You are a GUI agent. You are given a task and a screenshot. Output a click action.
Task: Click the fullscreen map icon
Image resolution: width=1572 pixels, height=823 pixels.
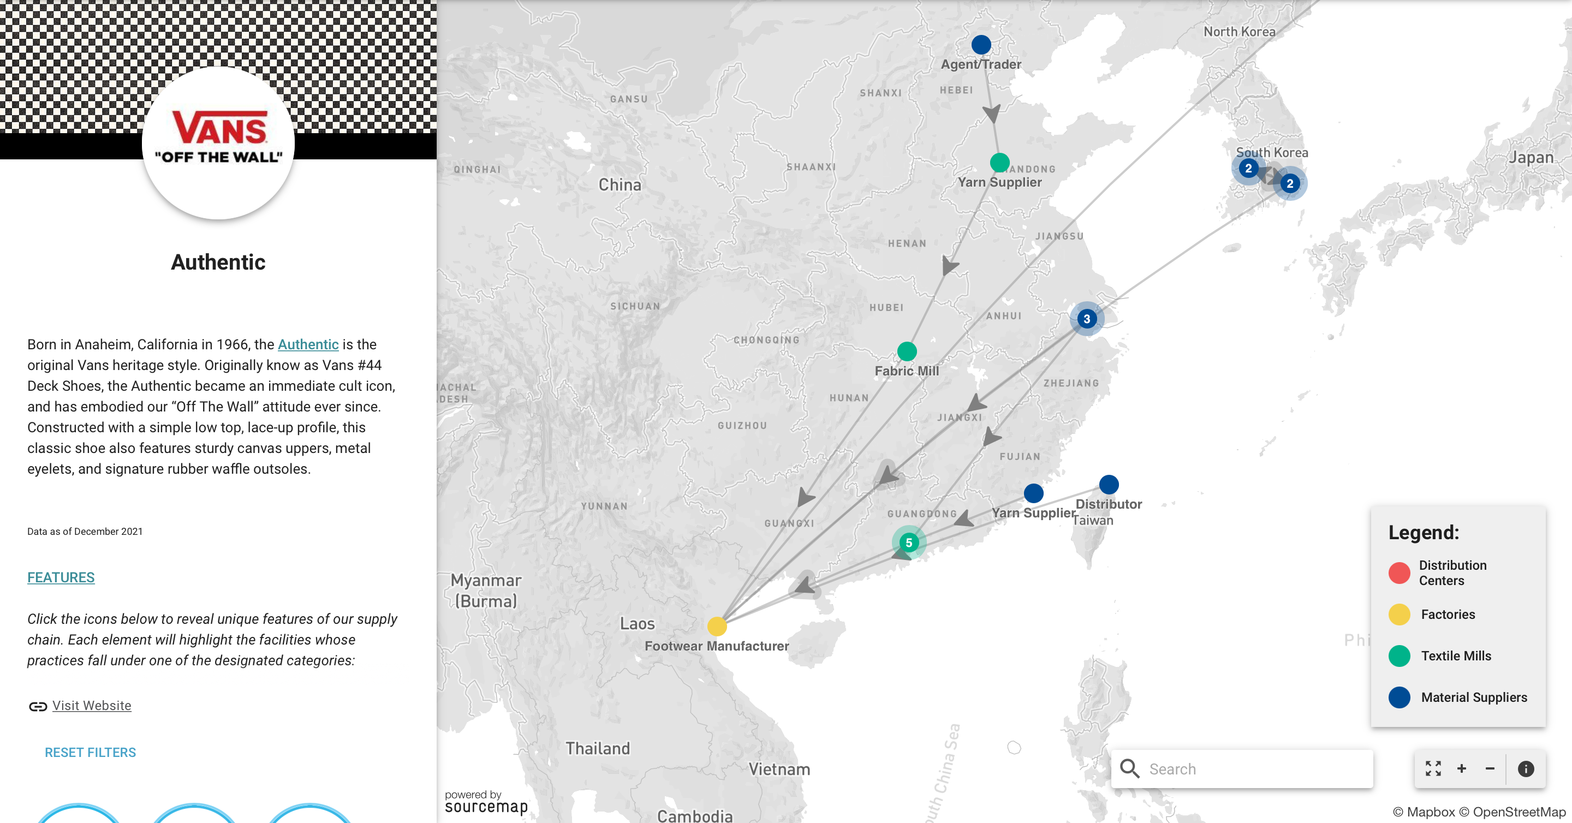[x=1433, y=769]
